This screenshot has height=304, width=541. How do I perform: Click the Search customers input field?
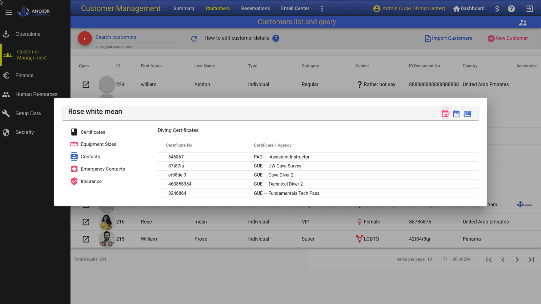click(x=137, y=37)
